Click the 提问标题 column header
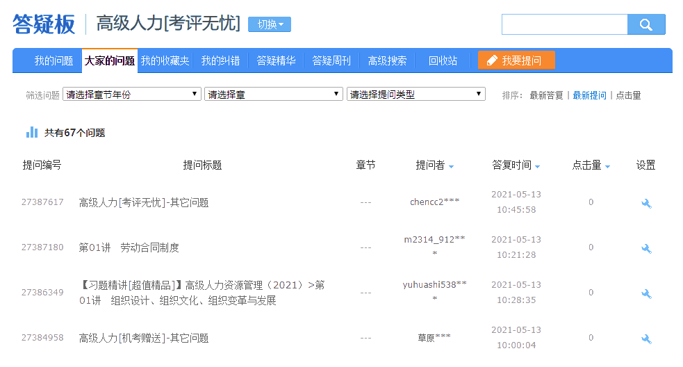 (x=203, y=165)
